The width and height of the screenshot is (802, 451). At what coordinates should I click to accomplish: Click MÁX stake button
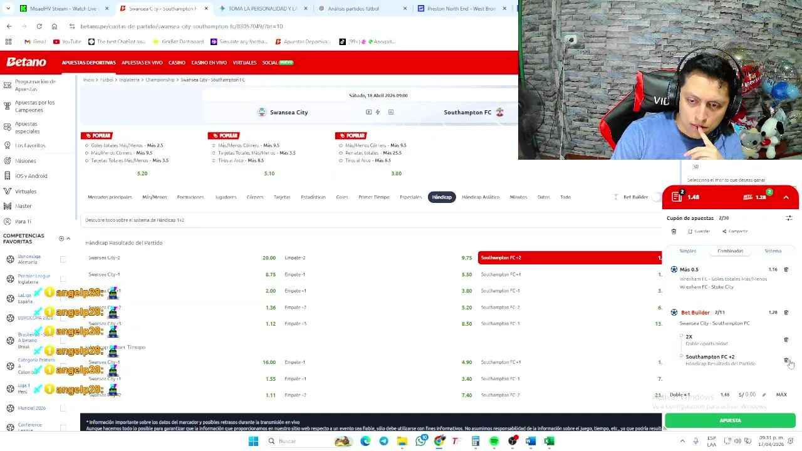pos(781,395)
